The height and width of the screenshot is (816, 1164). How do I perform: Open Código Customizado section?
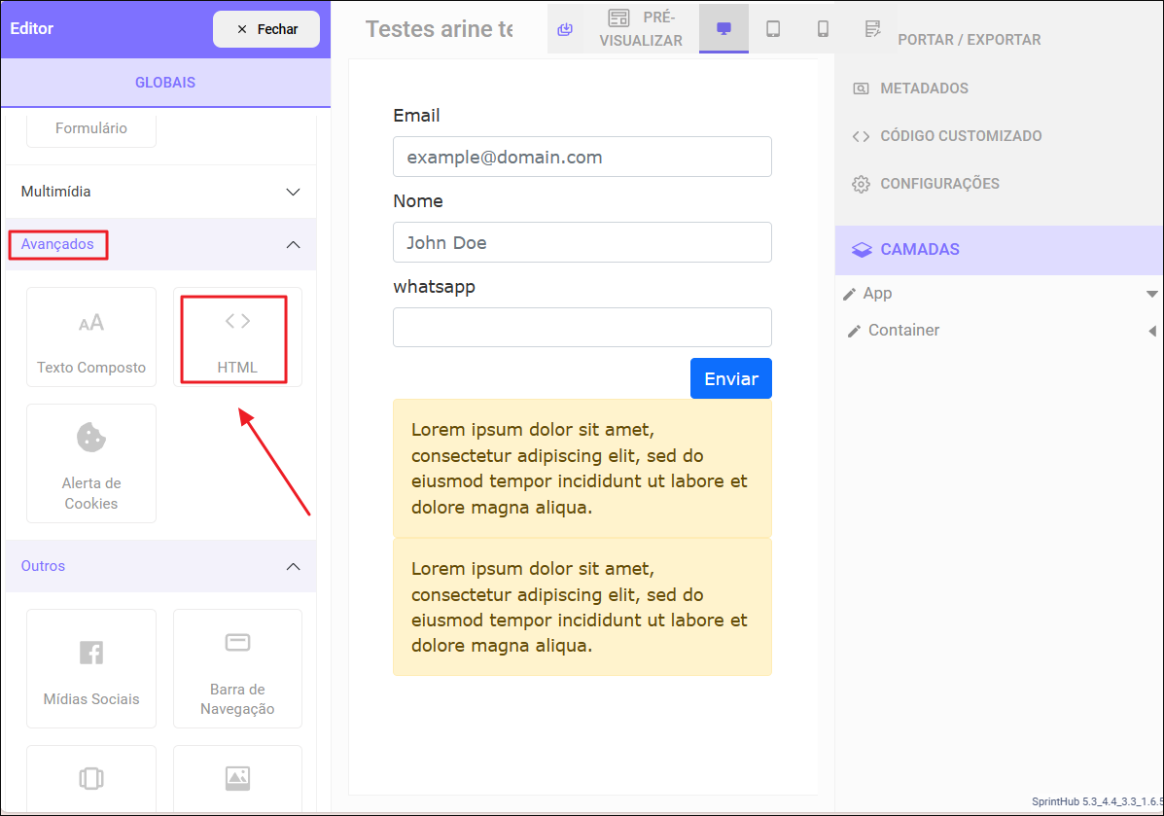[x=960, y=136]
